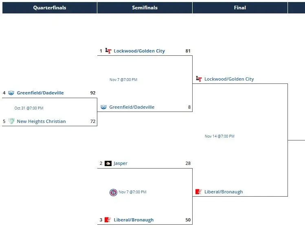The width and height of the screenshot is (305, 241).
Task: Click the round broadcast icon near Nov 7
Action: point(113,192)
